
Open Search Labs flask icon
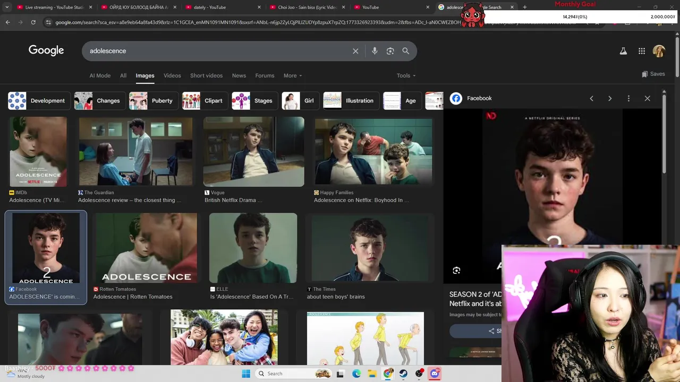click(x=623, y=51)
